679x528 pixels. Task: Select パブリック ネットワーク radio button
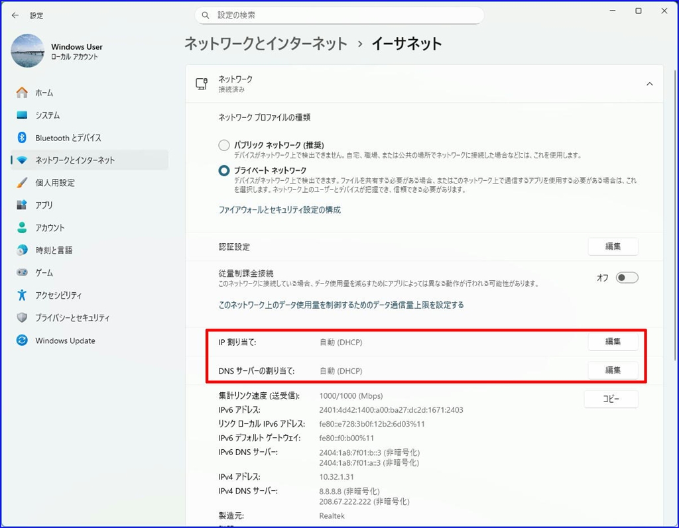224,145
